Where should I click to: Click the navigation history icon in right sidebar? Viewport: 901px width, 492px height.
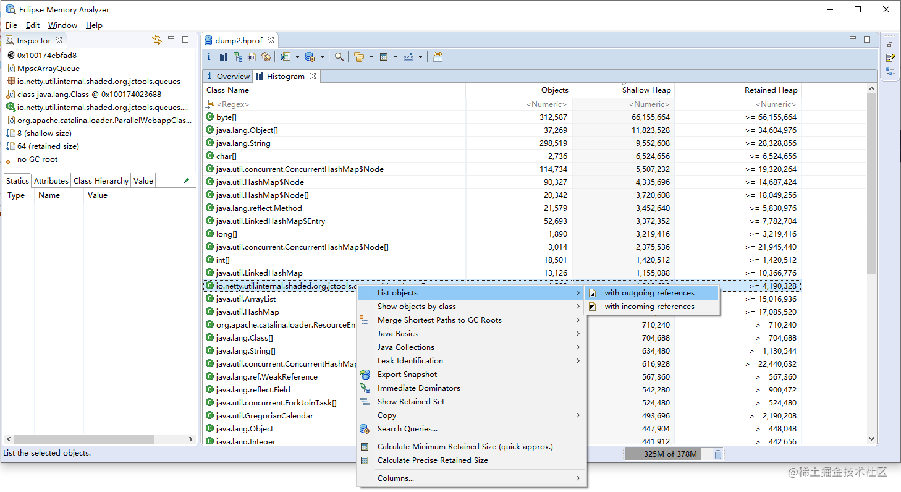coord(890,72)
